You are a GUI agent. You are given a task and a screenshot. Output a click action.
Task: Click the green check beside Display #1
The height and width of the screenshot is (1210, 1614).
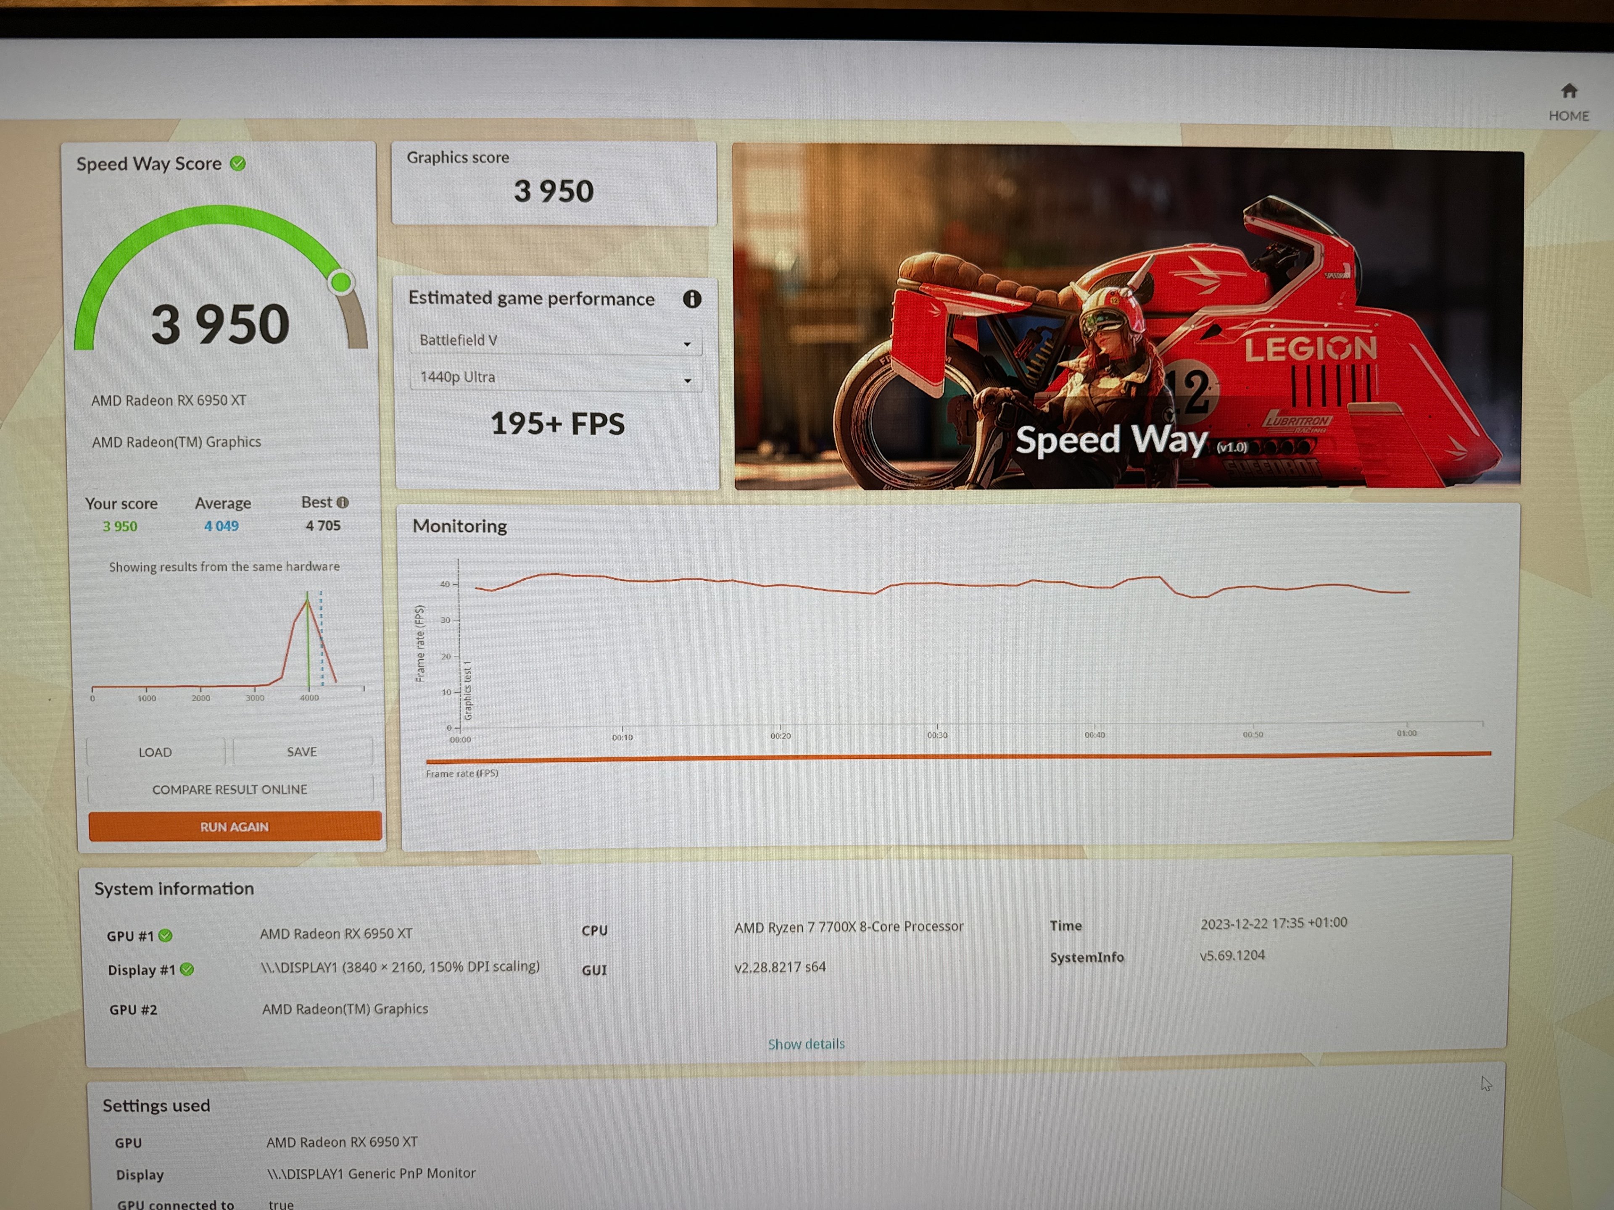tap(187, 969)
